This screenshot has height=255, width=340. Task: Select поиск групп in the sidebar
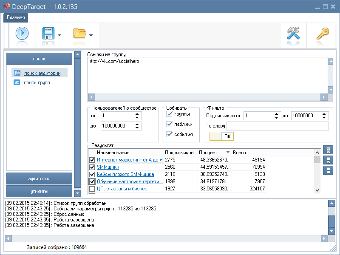click(37, 82)
